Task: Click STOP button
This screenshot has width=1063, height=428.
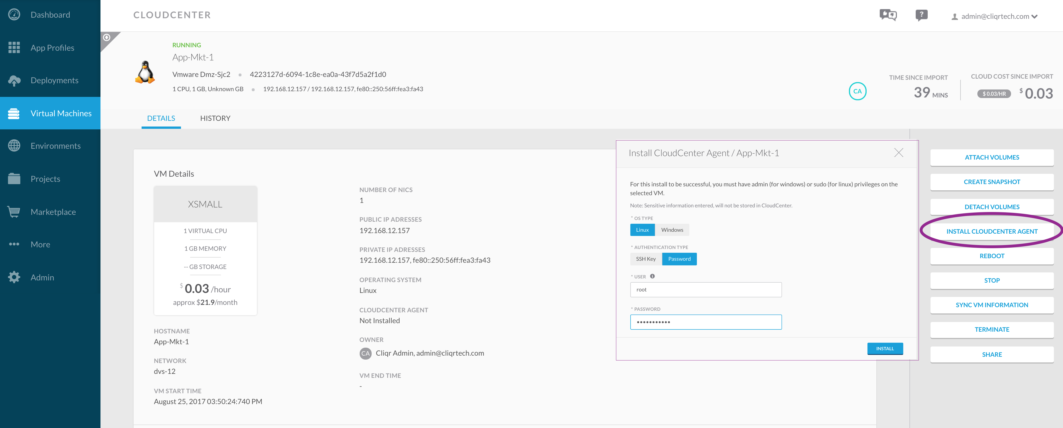Action: pos(992,280)
